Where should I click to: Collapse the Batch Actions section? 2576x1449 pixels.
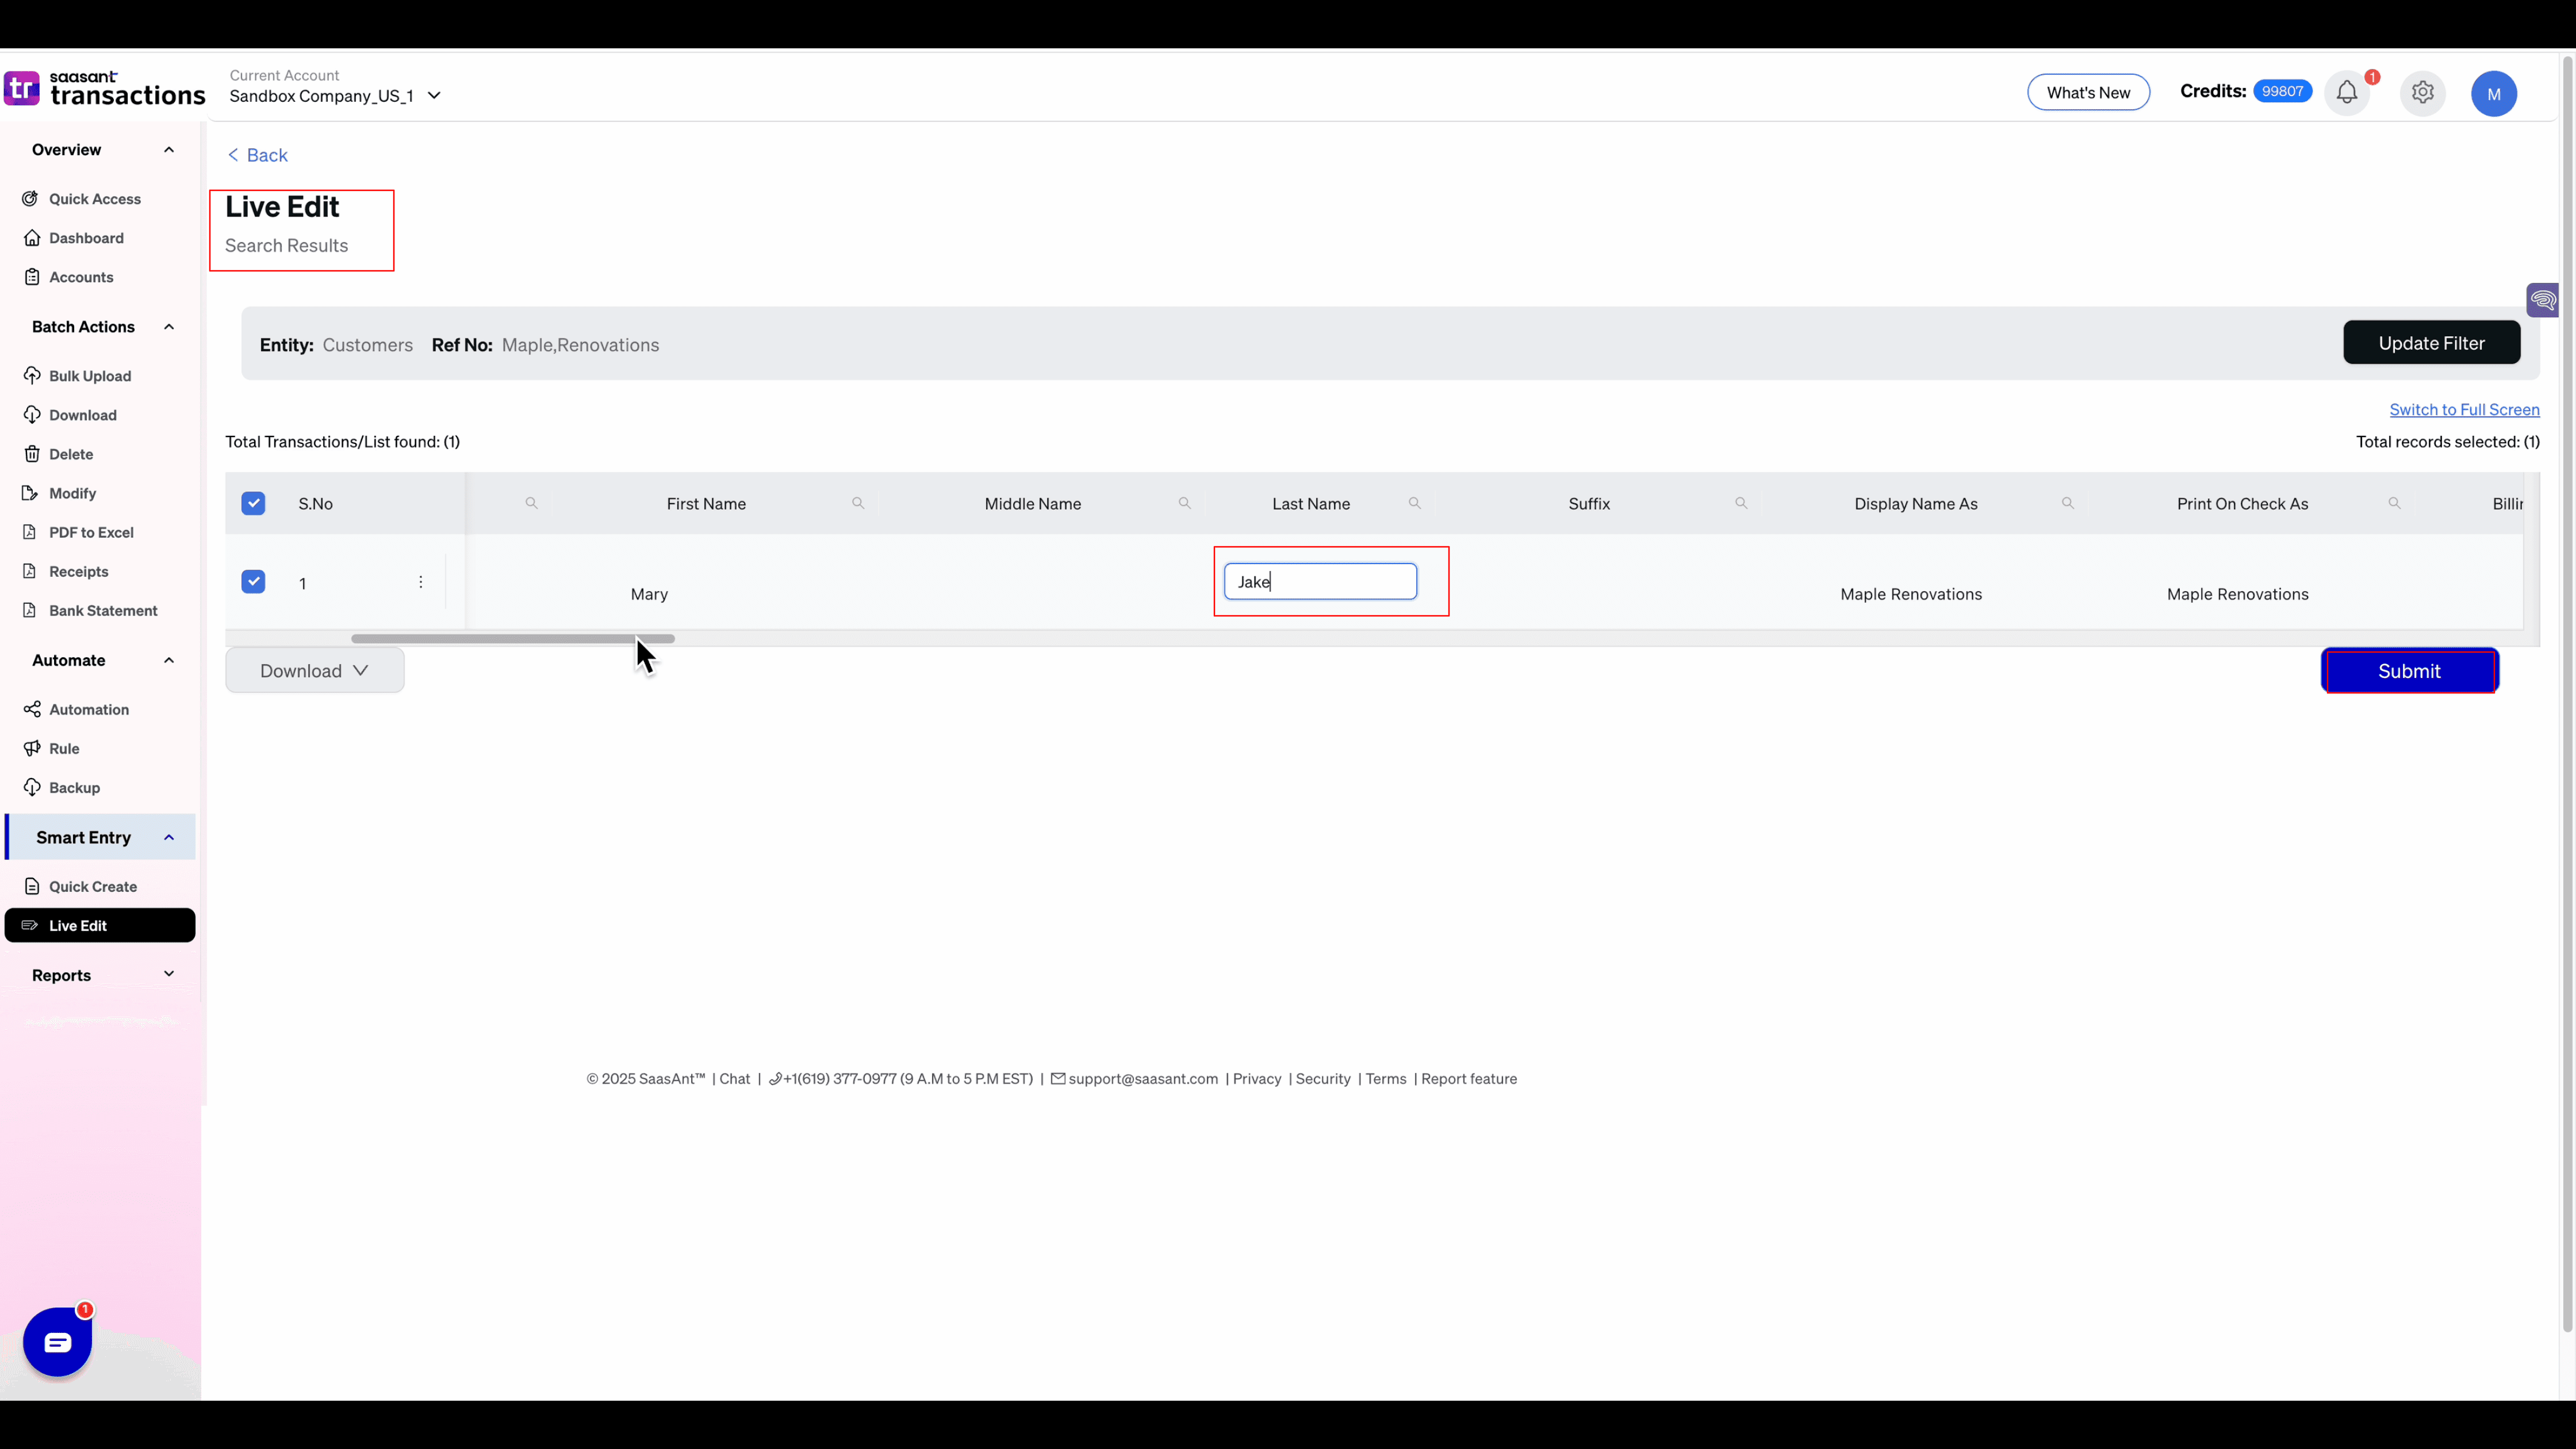[x=169, y=327]
